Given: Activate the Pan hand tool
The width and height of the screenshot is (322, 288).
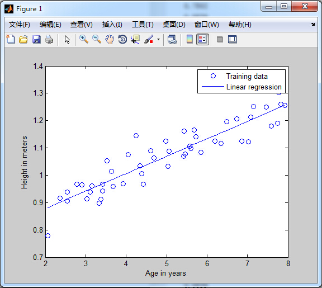Looking at the screenshot, I should [110, 39].
